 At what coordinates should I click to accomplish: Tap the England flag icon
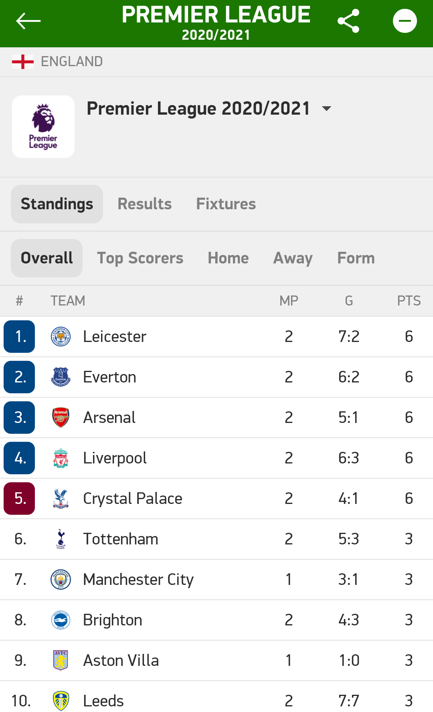[x=23, y=62]
